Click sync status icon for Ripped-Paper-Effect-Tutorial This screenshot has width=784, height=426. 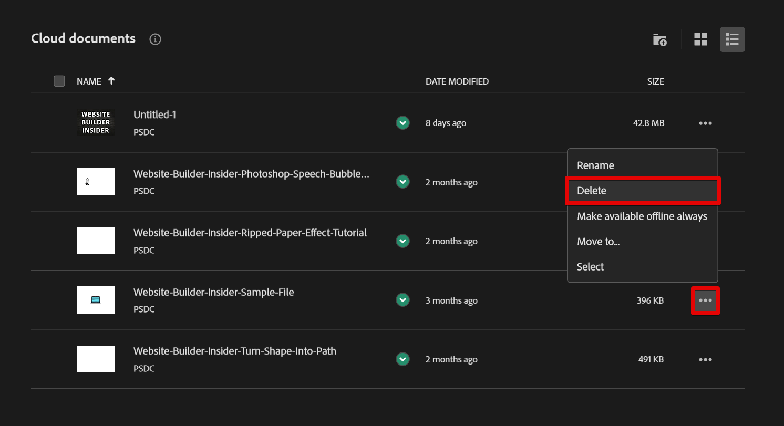pyautogui.click(x=403, y=241)
